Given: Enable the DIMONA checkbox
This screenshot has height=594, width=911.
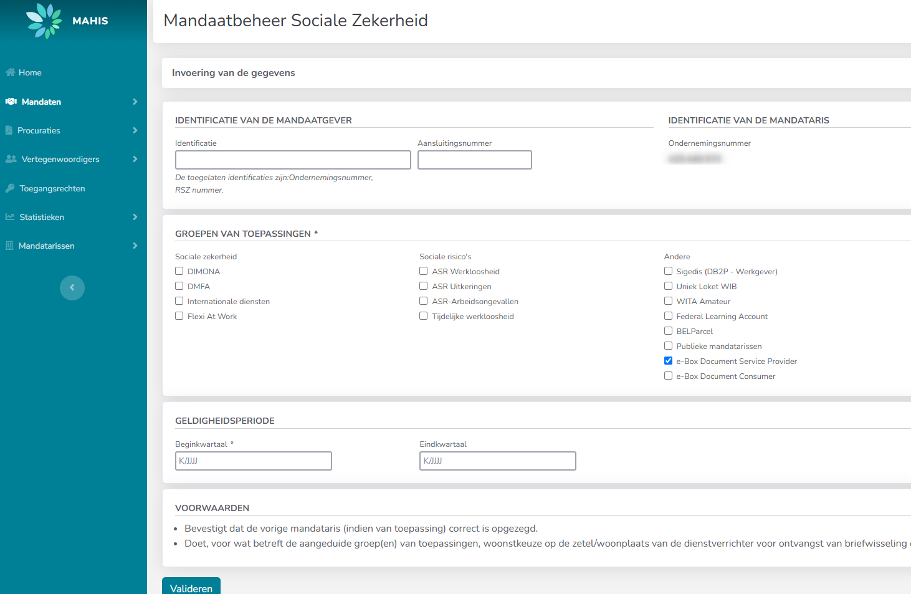Looking at the screenshot, I should point(179,271).
